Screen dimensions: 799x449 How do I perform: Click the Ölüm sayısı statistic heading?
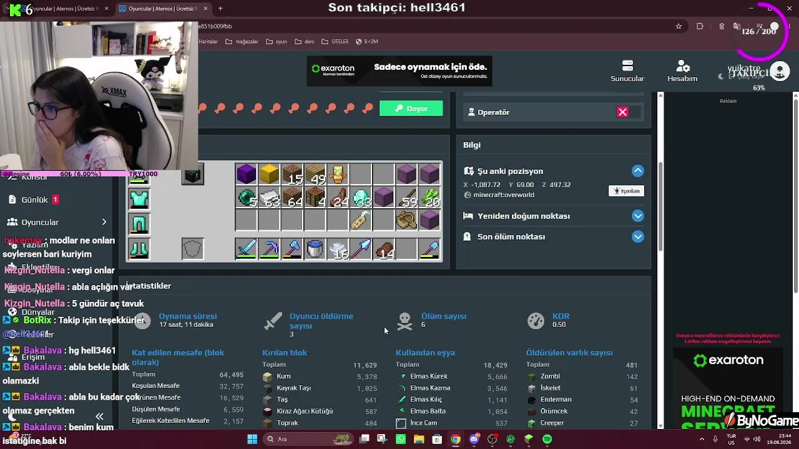pos(444,316)
